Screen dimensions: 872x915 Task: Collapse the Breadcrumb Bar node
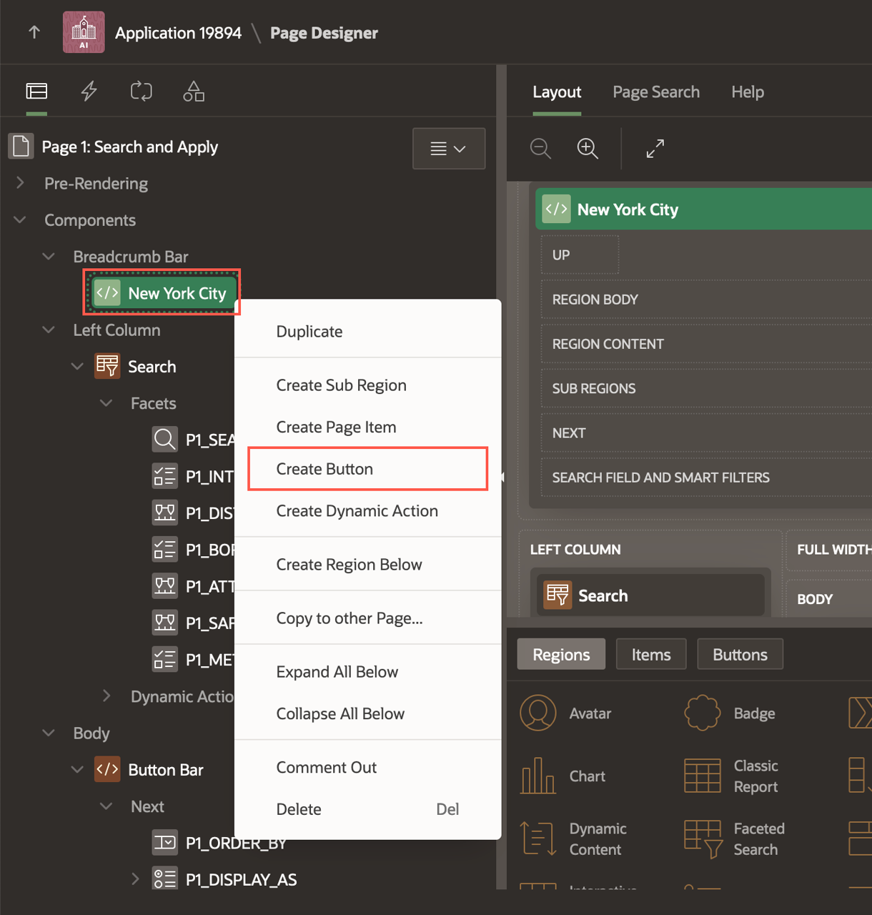pyautogui.click(x=49, y=257)
